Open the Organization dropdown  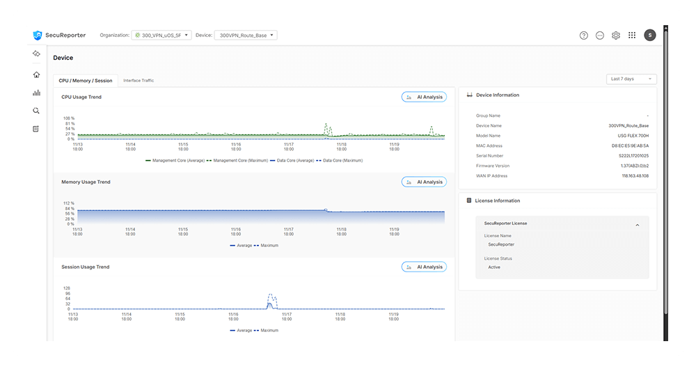tap(161, 36)
